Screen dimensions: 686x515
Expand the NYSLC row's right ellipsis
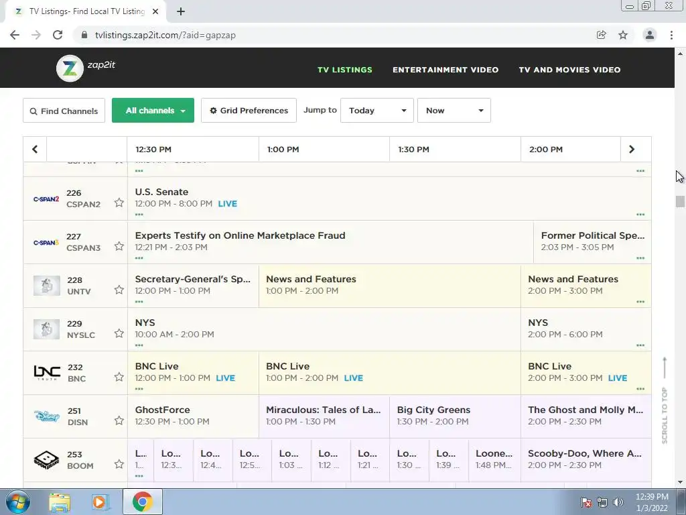click(x=640, y=345)
